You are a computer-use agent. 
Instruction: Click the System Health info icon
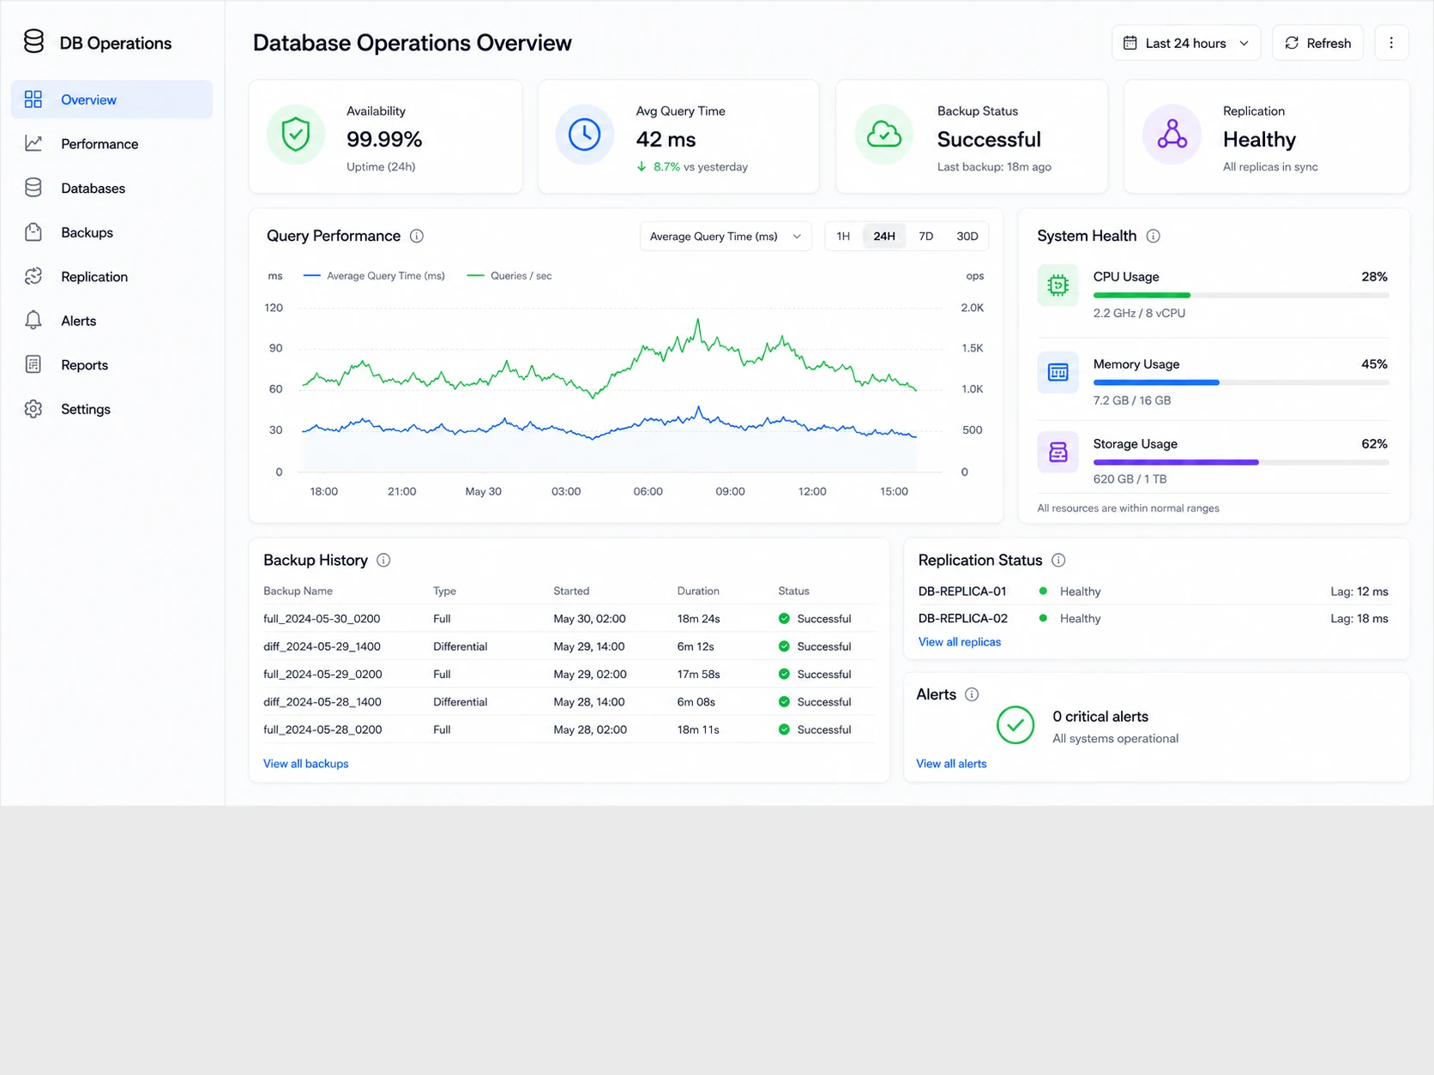point(1154,236)
